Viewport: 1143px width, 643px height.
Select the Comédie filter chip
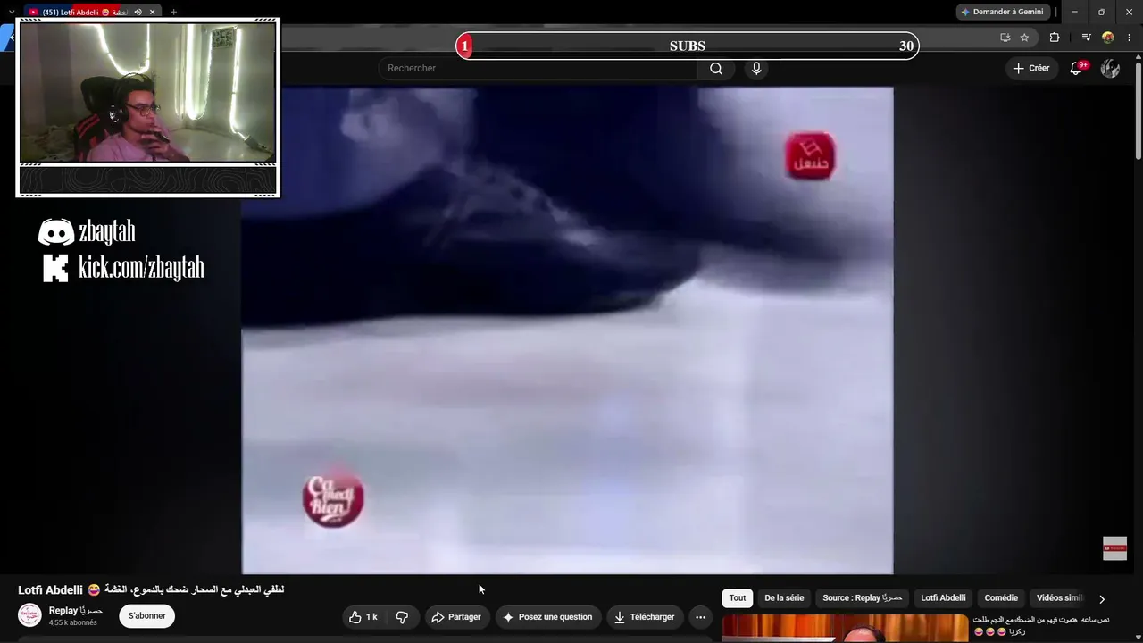[1001, 598]
